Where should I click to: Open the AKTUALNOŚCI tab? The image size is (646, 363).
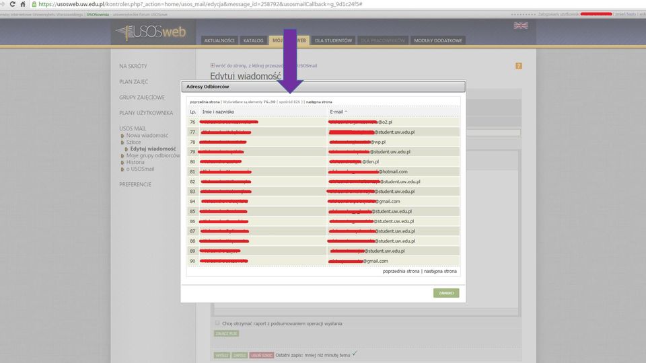coord(219,40)
